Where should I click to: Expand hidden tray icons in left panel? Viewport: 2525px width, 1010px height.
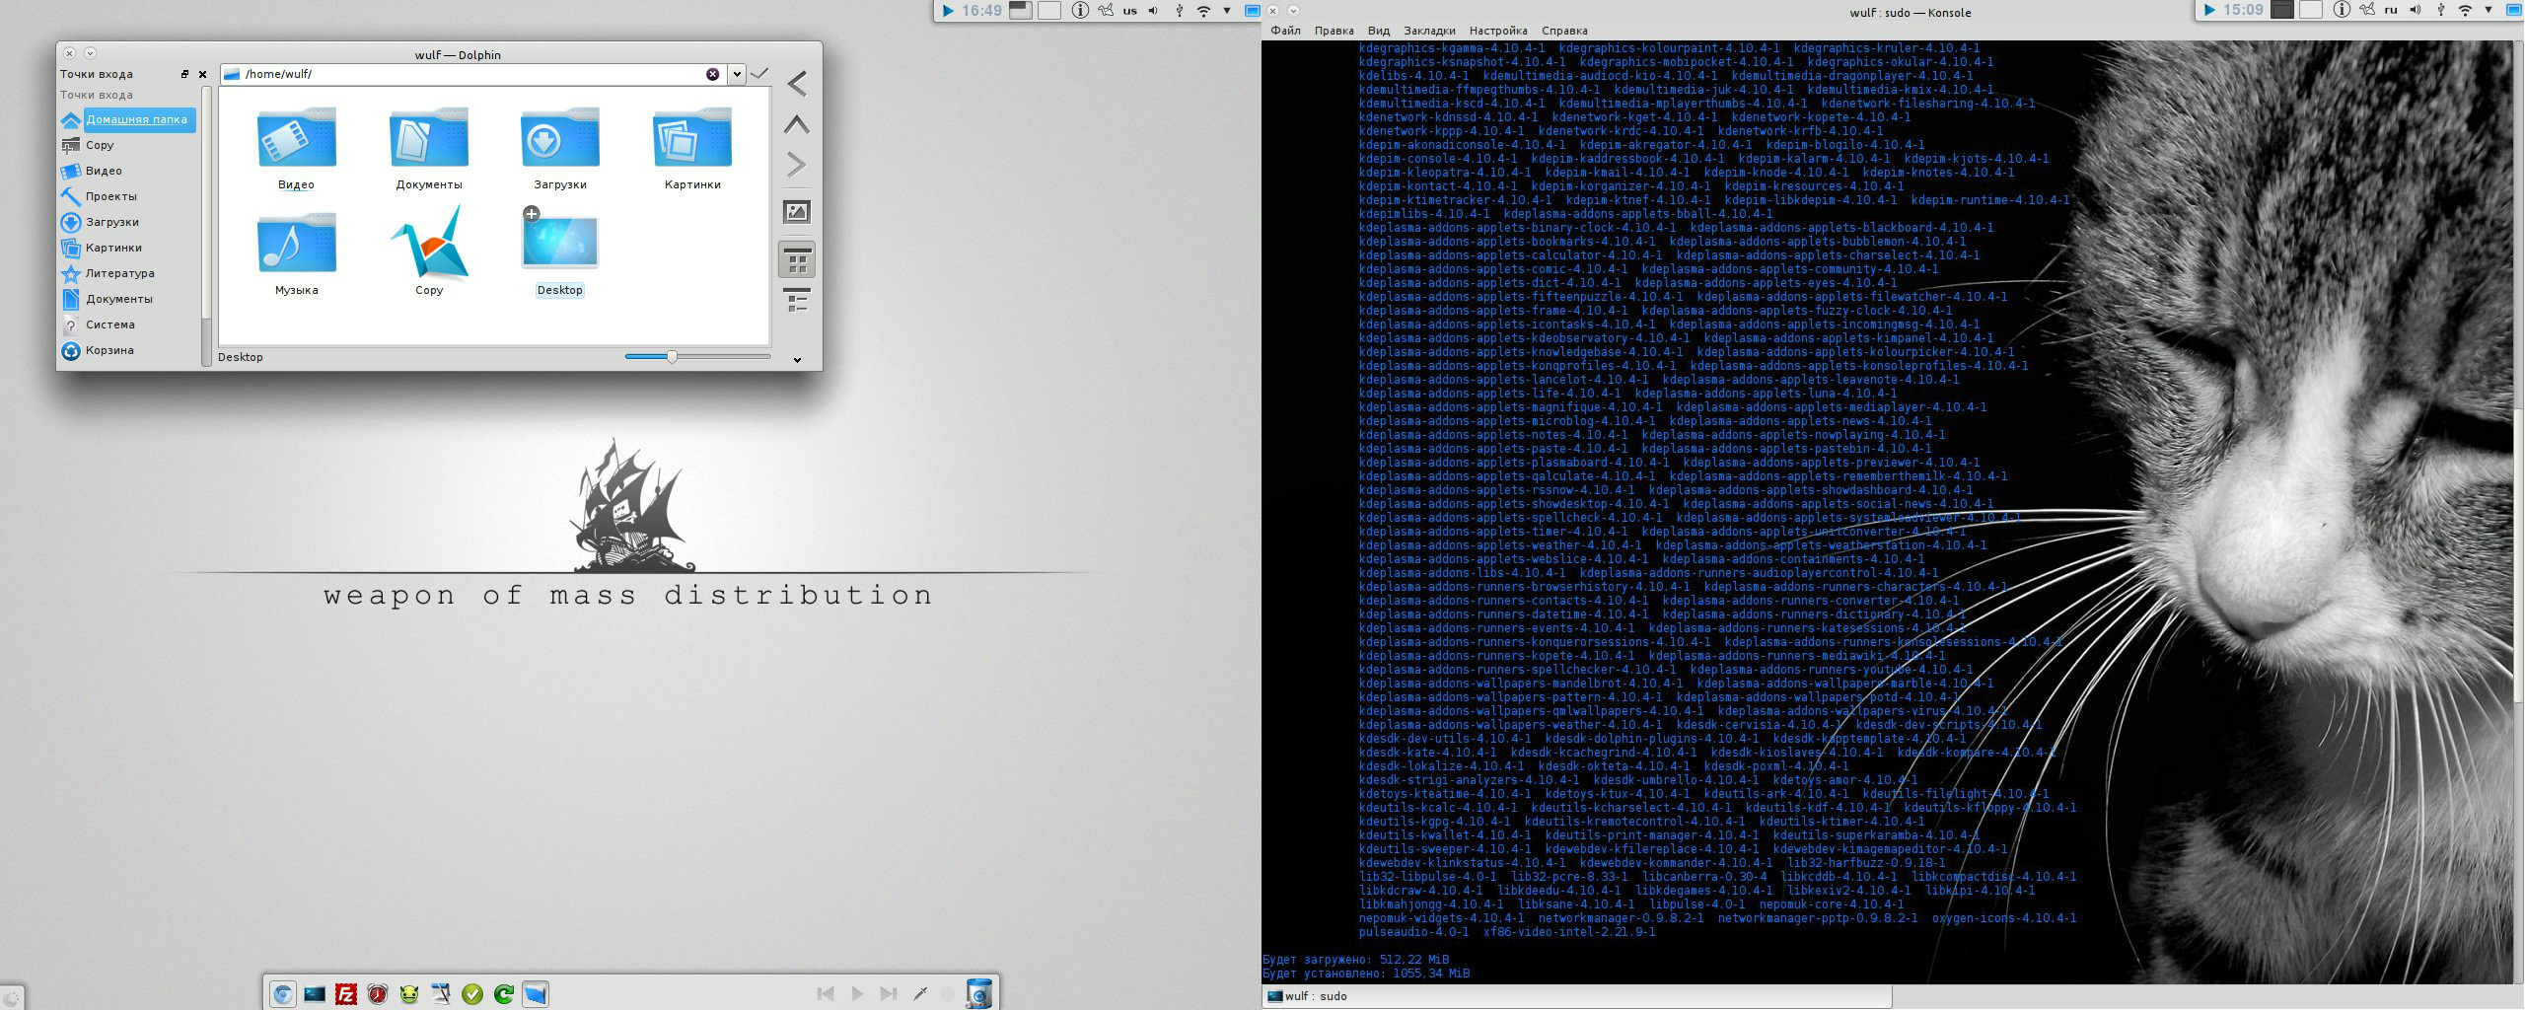tap(1227, 11)
